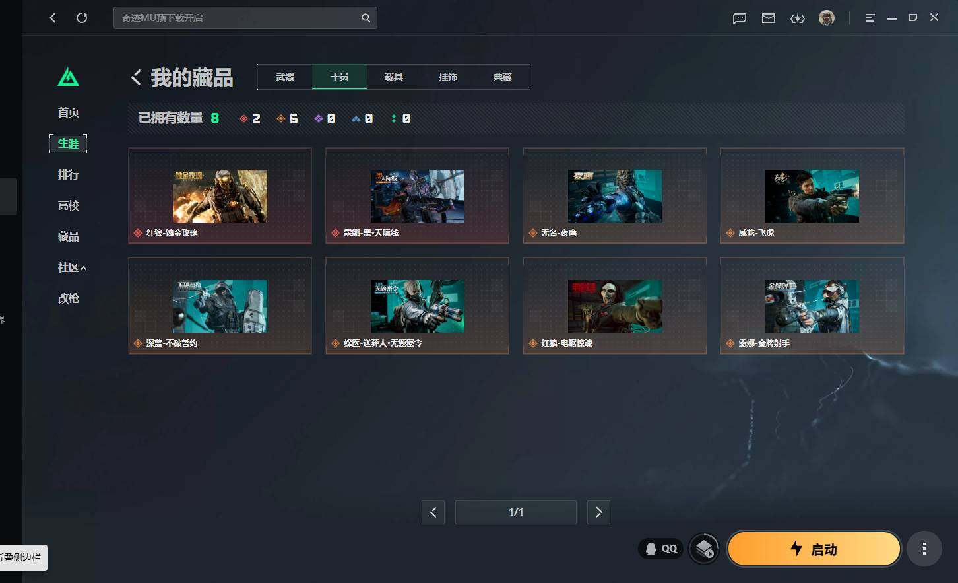Return from 我的藏品 using the back chevron

(x=136, y=77)
